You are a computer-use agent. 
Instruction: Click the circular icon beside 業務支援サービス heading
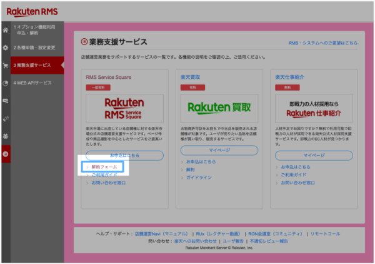click(84, 42)
